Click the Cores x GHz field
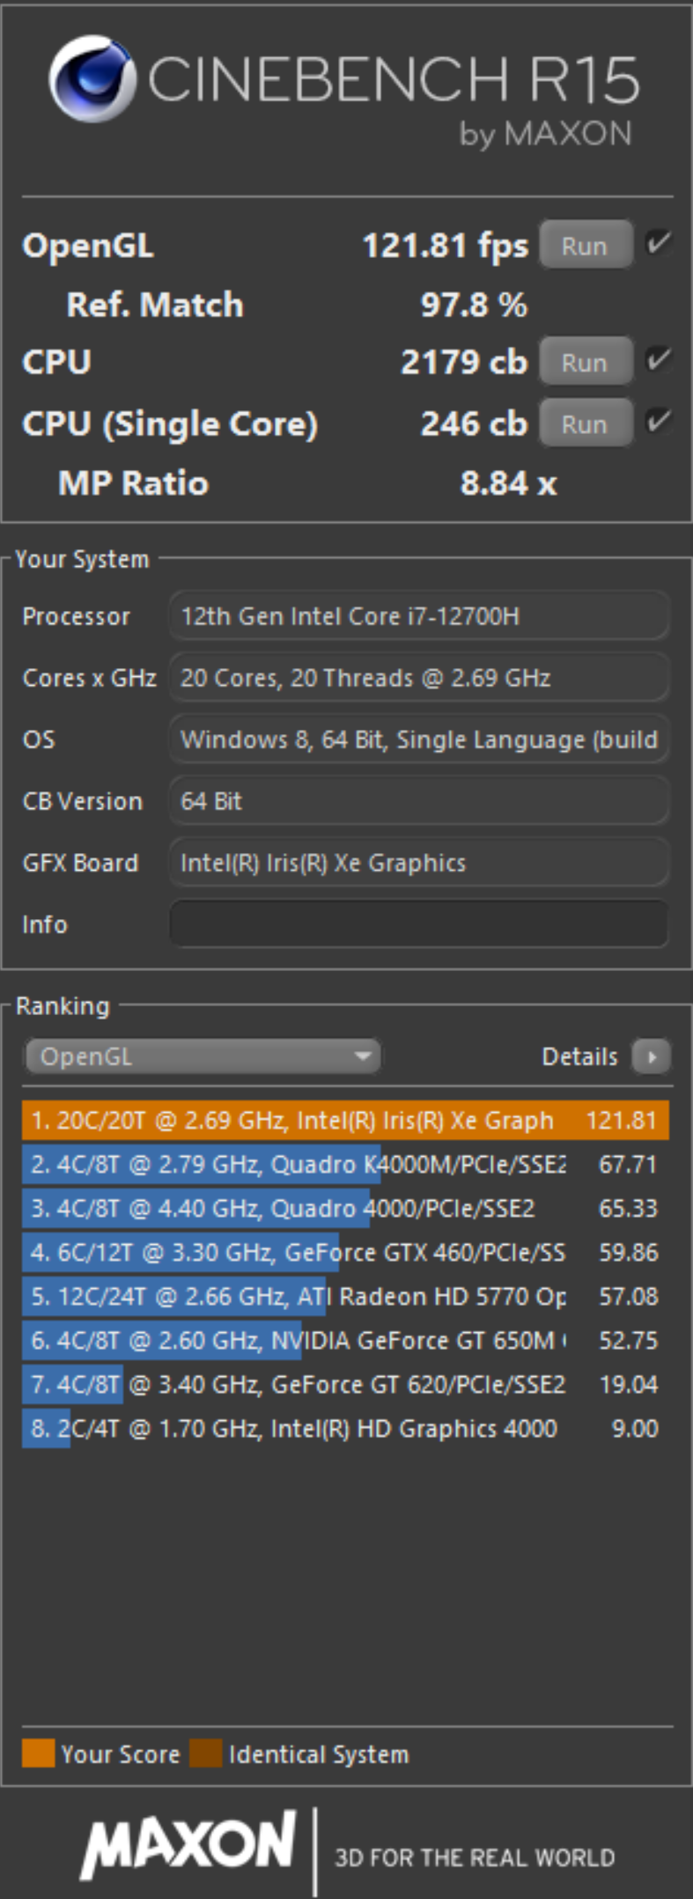This screenshot has height=1899, width=693. (x=419, y=678)
